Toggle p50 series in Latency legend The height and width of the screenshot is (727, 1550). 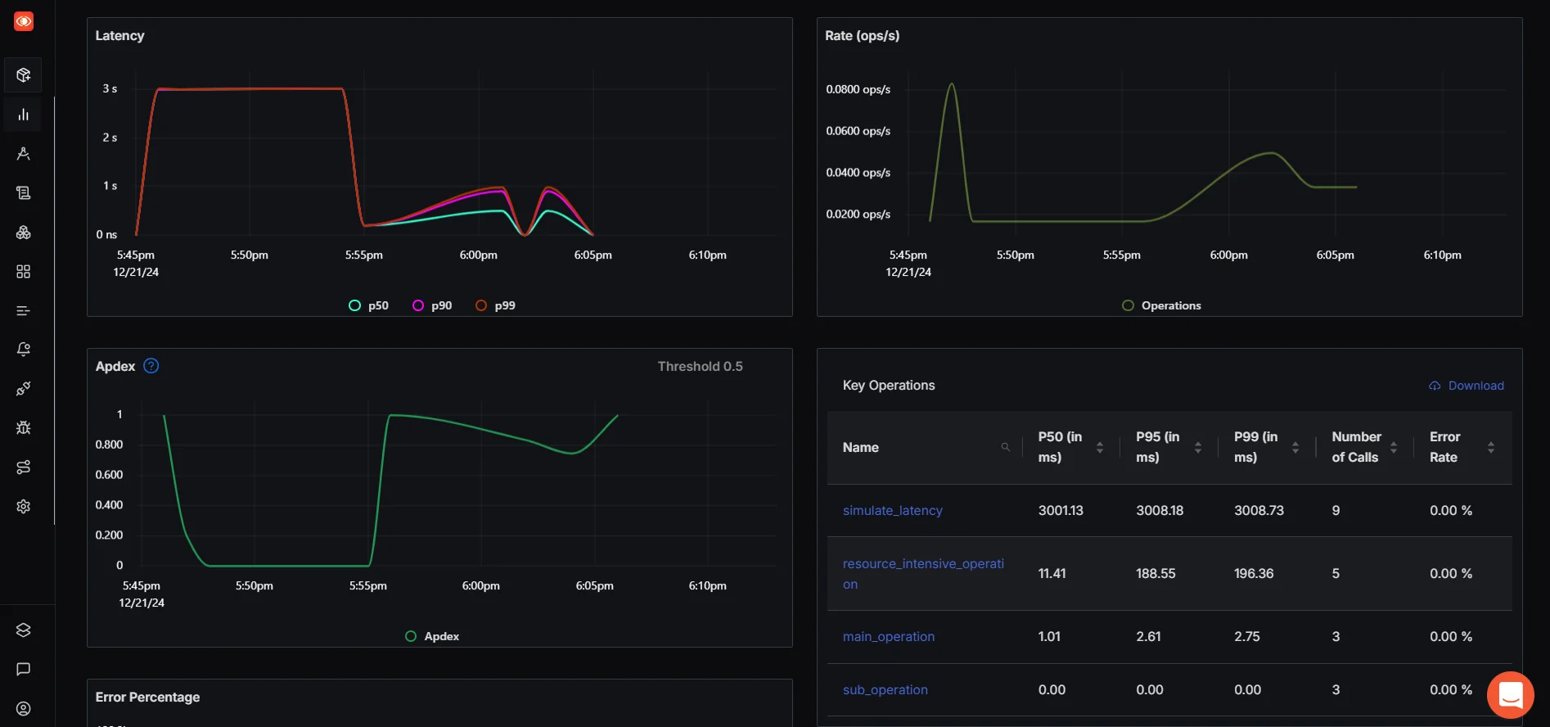368,305
